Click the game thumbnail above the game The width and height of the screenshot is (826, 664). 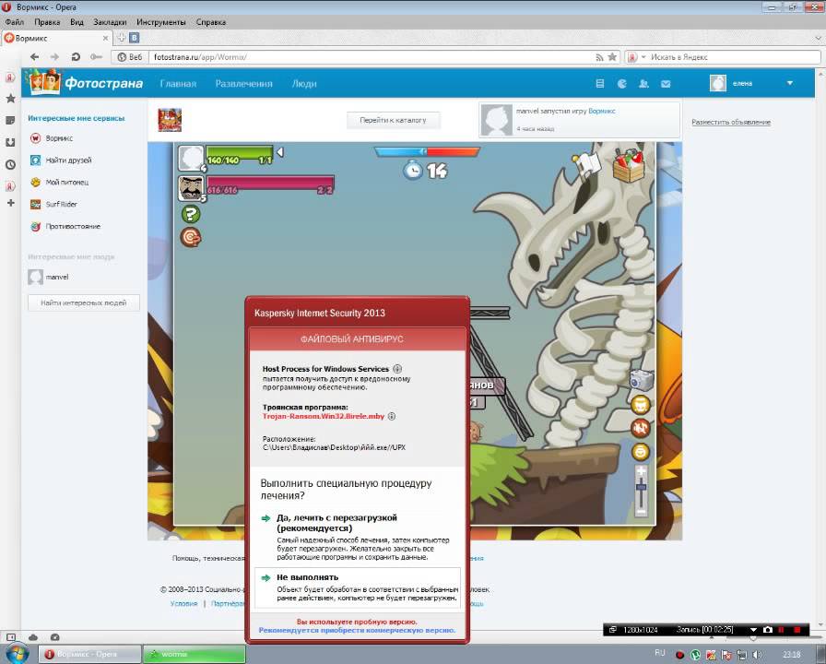coord(170,120)
